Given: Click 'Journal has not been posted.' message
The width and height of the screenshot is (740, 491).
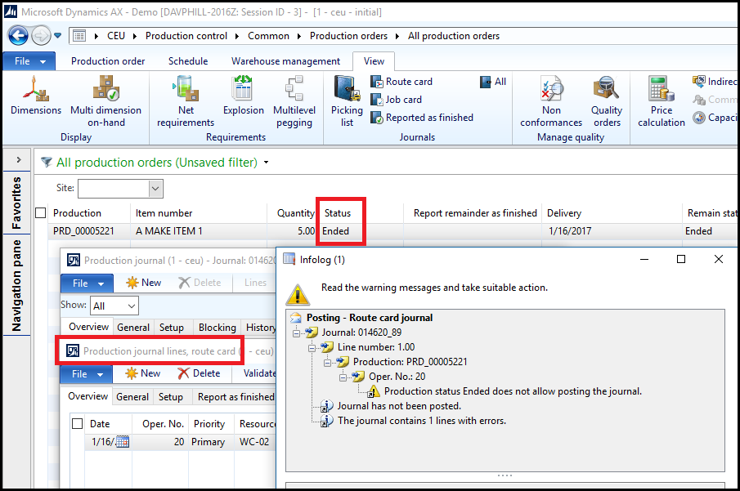Looking at the screenshot, I should point(399,406).
